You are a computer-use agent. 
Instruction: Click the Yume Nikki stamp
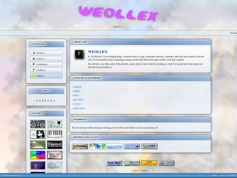click(x=54, y=145)
